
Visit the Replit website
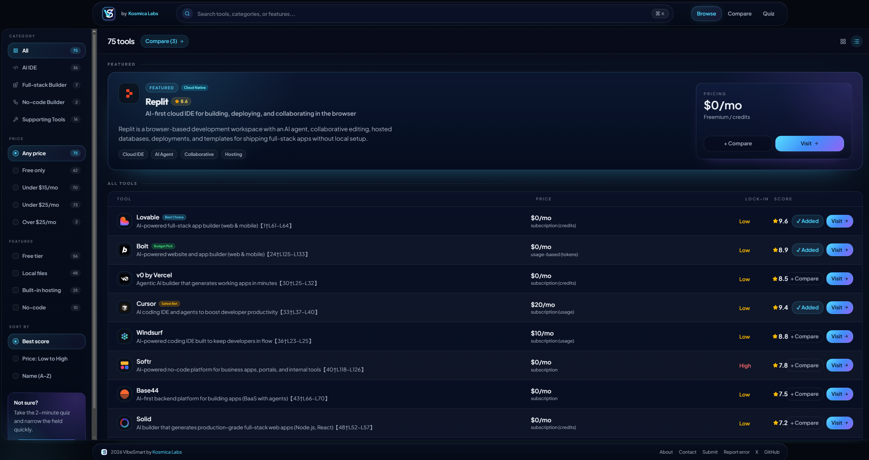[809, 144]
